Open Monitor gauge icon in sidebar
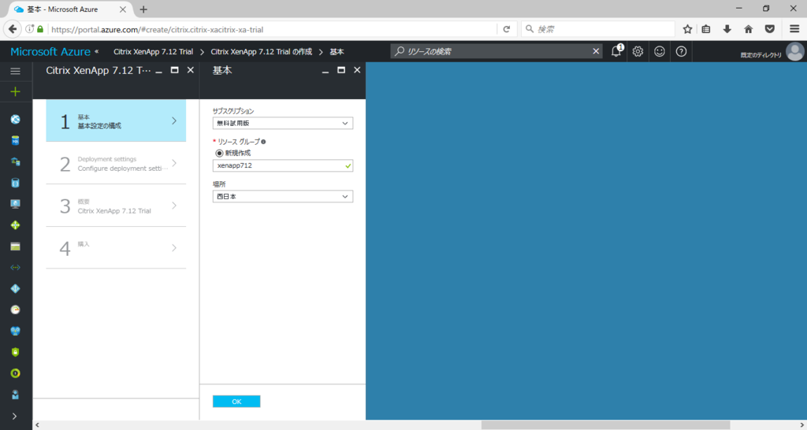Screen dimensions: 807x430 click(x=16, y=310)
